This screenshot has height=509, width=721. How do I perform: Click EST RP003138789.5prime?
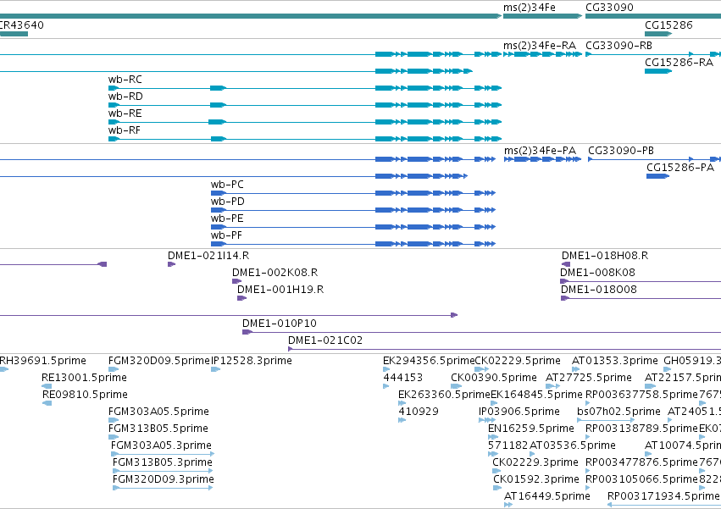641,429
